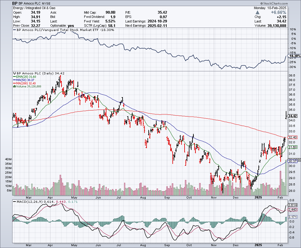This screenshot has width=301, height=248.
Task: Click the Next Earnings date 2025-02-11
Action: pos(157,26)
